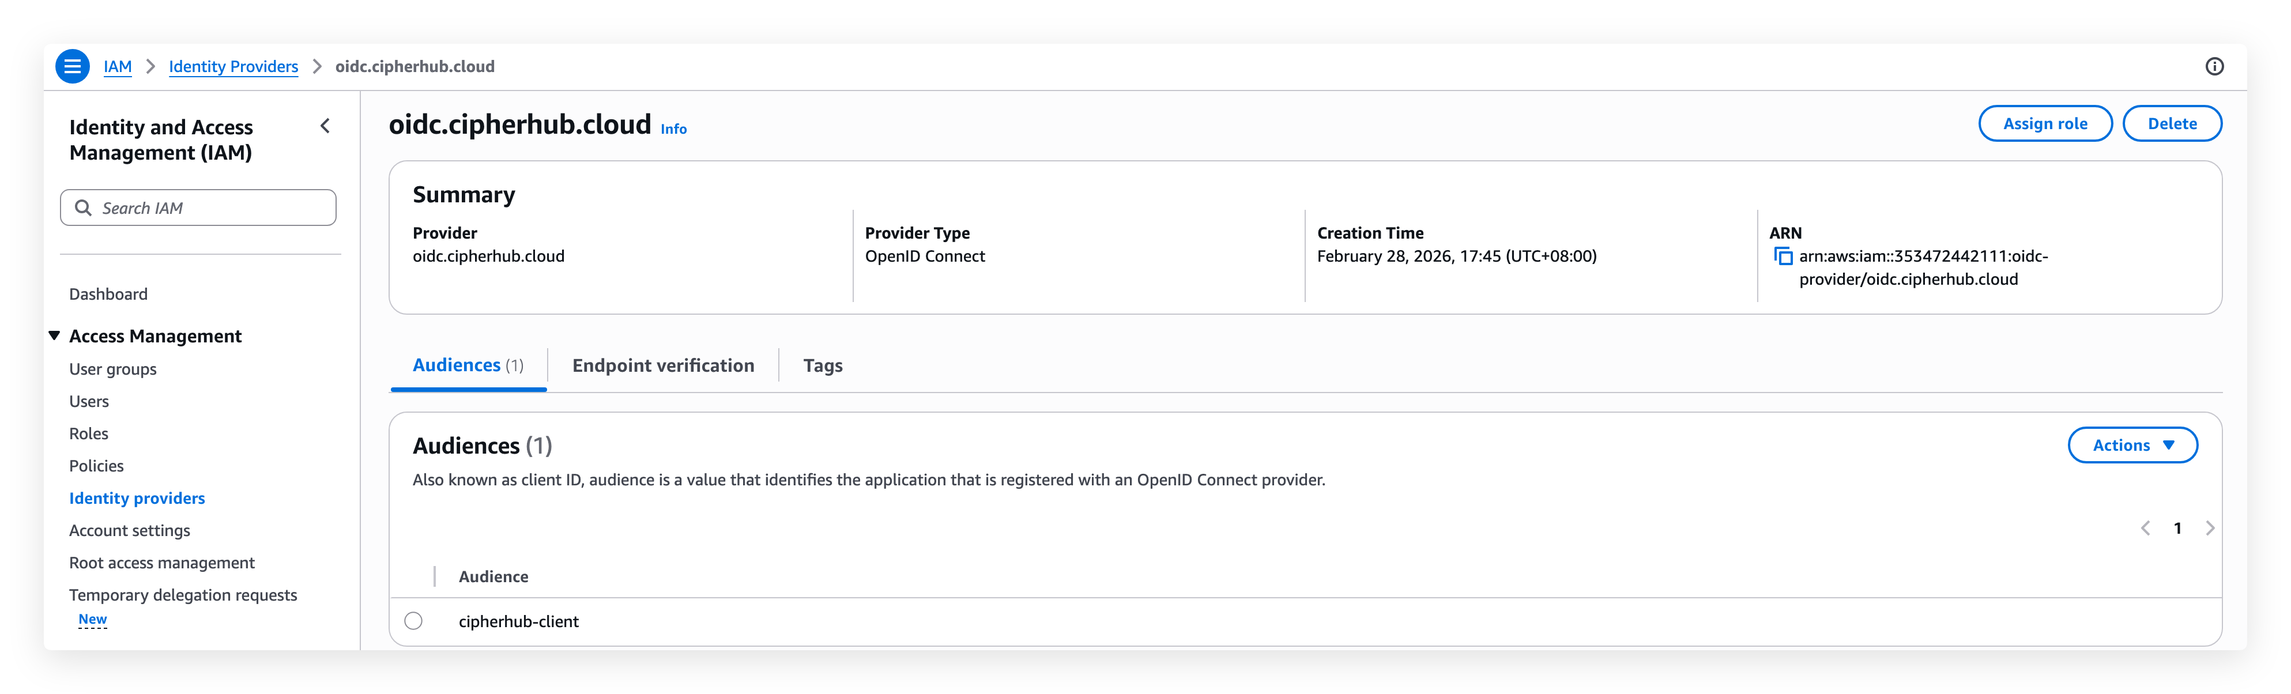2291x694 pixels.
Task: Select the cipherhub-client audience radio button
Action: 413,621
